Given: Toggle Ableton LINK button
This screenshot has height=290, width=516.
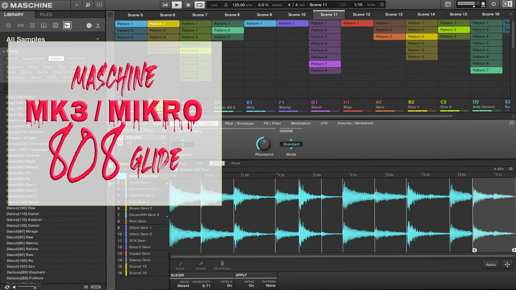Looking at the screenshot, I should [x=214, y=5].
